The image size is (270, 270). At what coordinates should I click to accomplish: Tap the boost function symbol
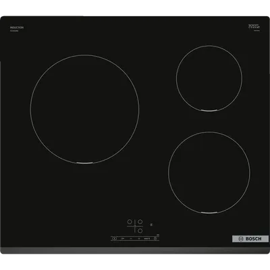tap(147, 238)
